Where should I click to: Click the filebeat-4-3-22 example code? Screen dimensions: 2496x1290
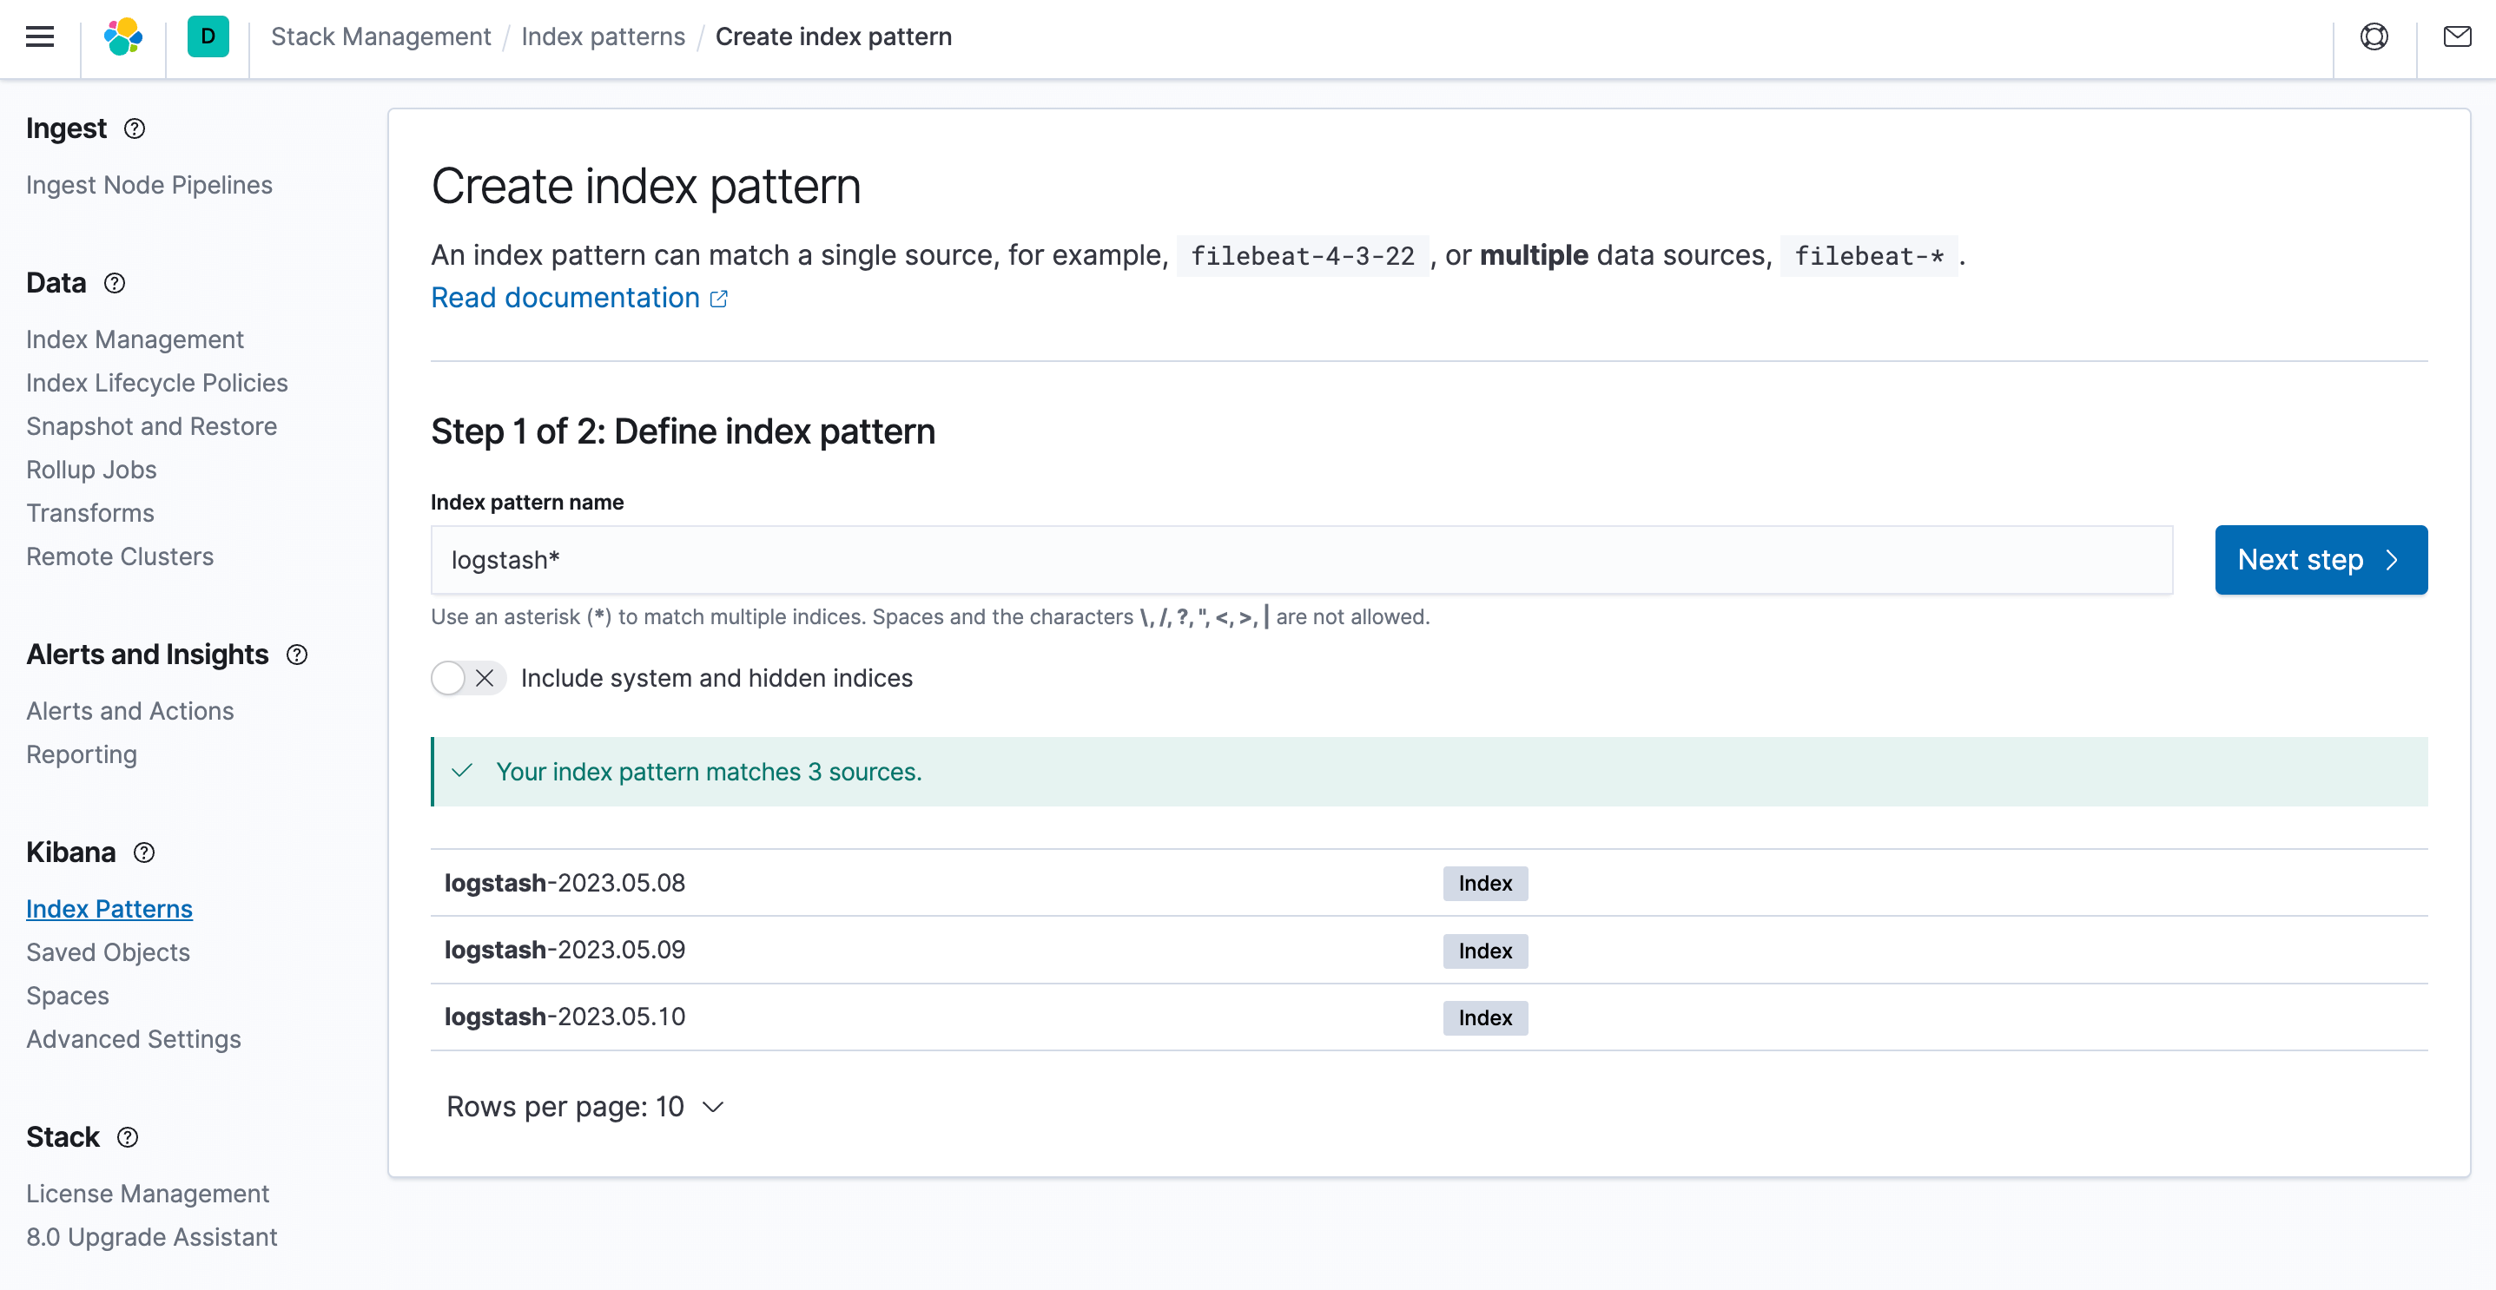[x=1302, y=257]
